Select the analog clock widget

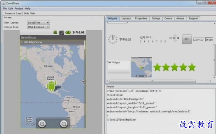(x=113, y=39)
